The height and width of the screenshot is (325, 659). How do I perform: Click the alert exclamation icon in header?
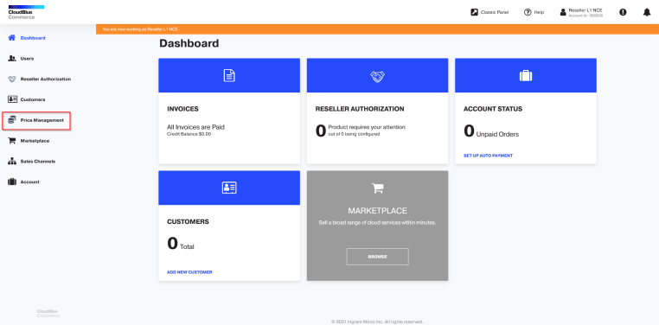click(623, 12)
